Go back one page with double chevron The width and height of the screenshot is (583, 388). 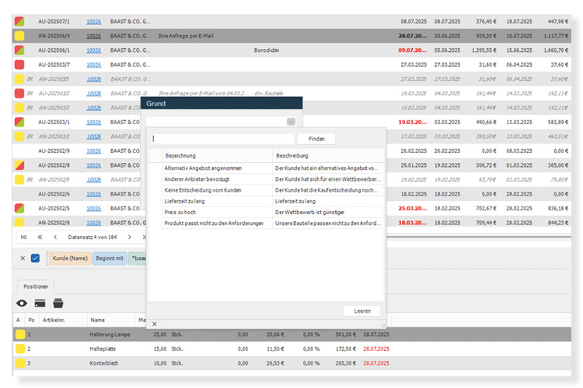coord(40,237)
